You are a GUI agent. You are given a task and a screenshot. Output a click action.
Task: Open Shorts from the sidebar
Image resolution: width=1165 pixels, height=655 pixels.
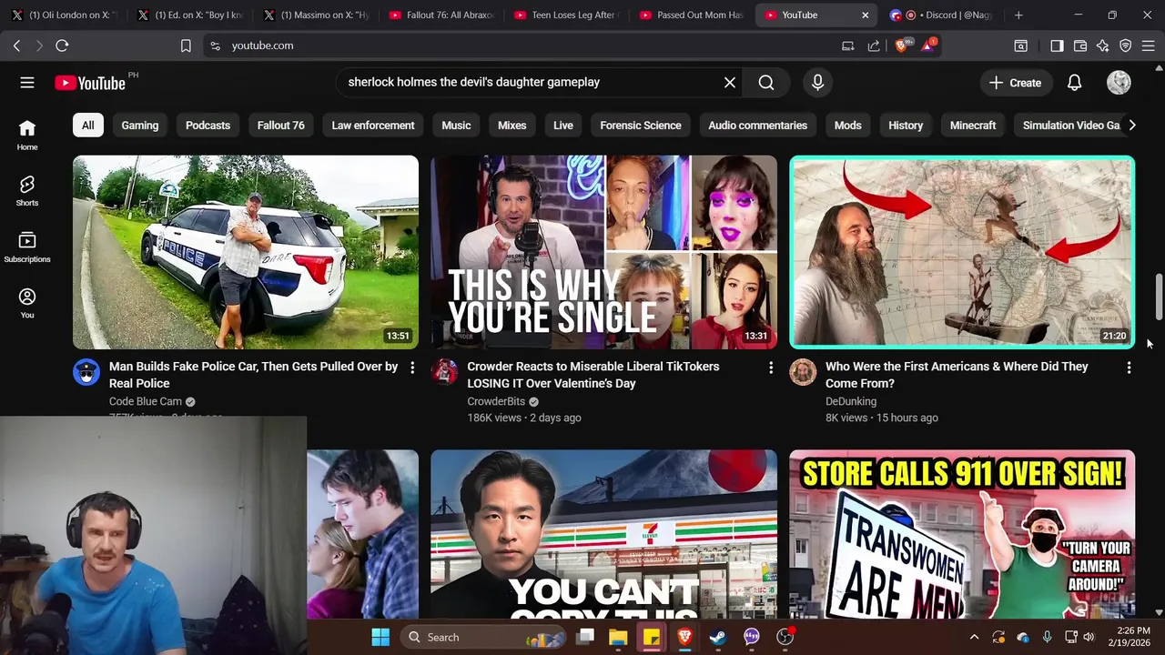point(27,191)
